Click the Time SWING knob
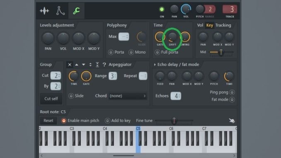281x158 pixels. [x=185, y=37]
